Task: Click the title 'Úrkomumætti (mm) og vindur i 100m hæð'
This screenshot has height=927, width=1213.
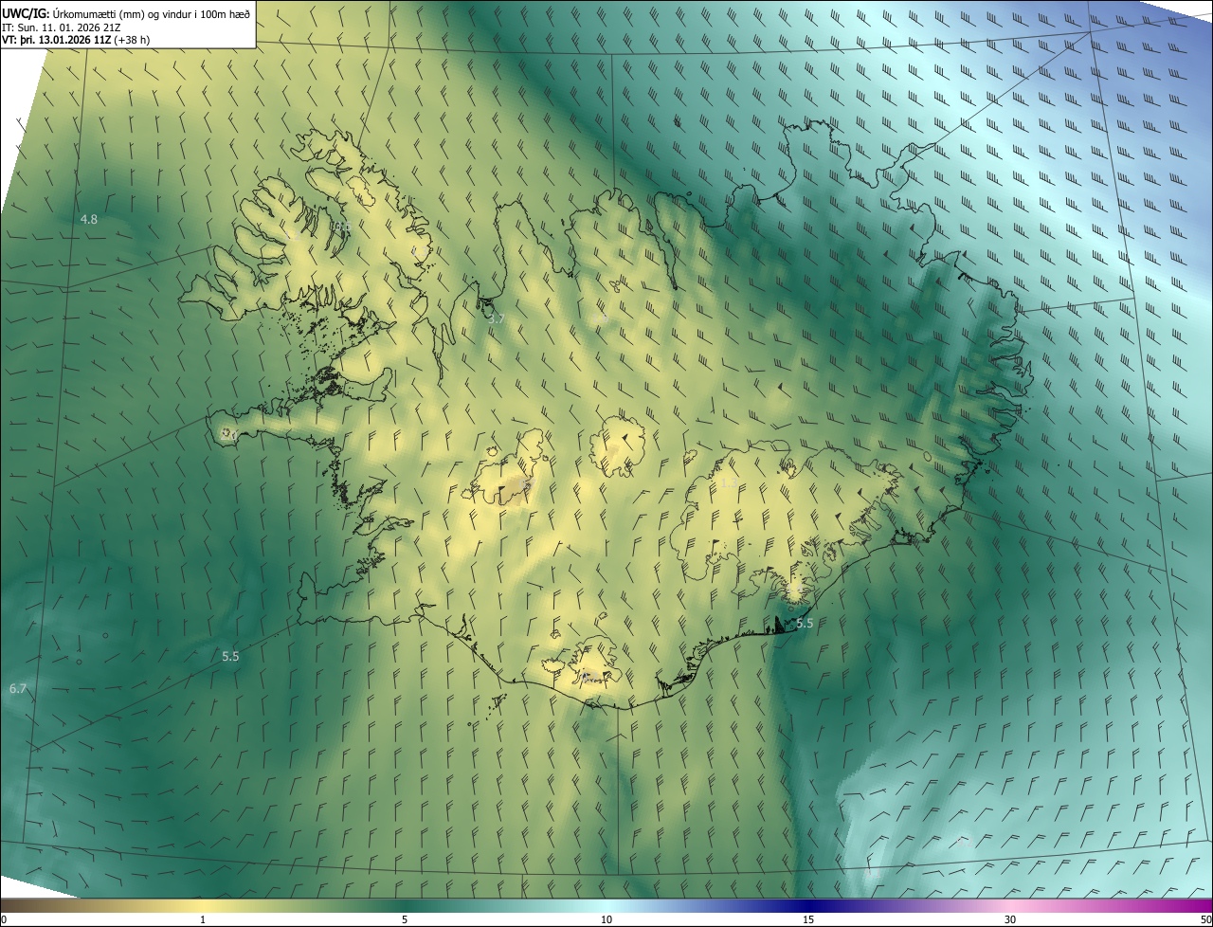Action: [152, 13]
